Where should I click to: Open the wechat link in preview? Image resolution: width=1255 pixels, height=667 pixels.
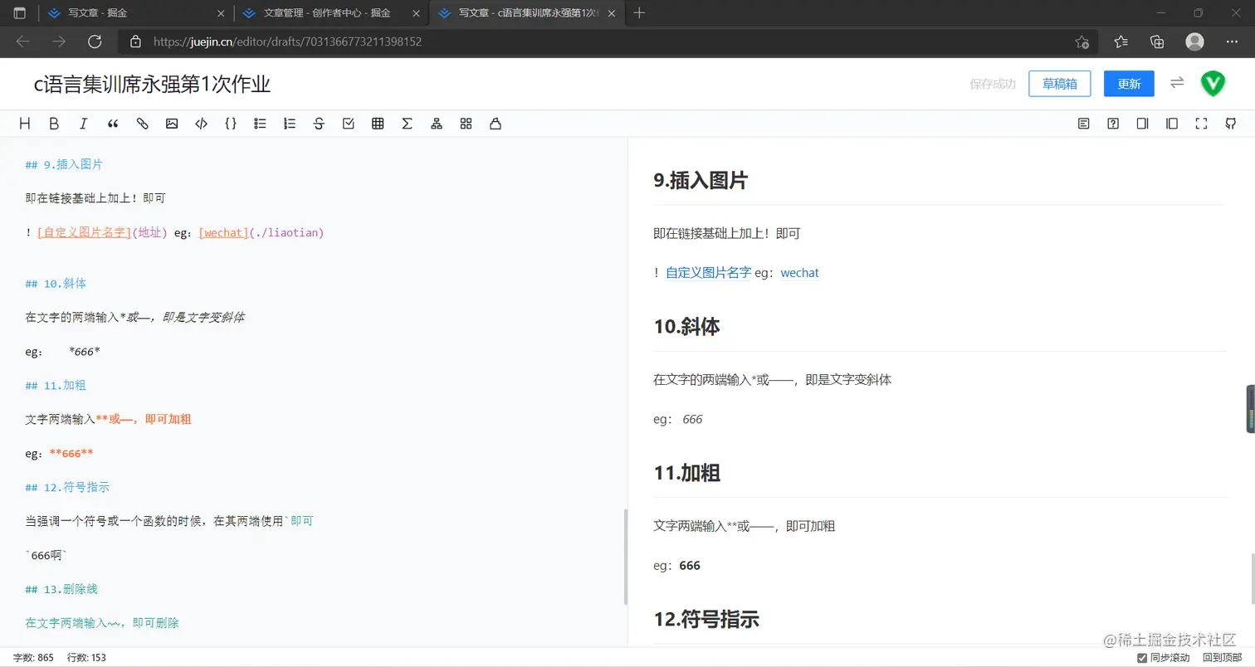[800, 272]
